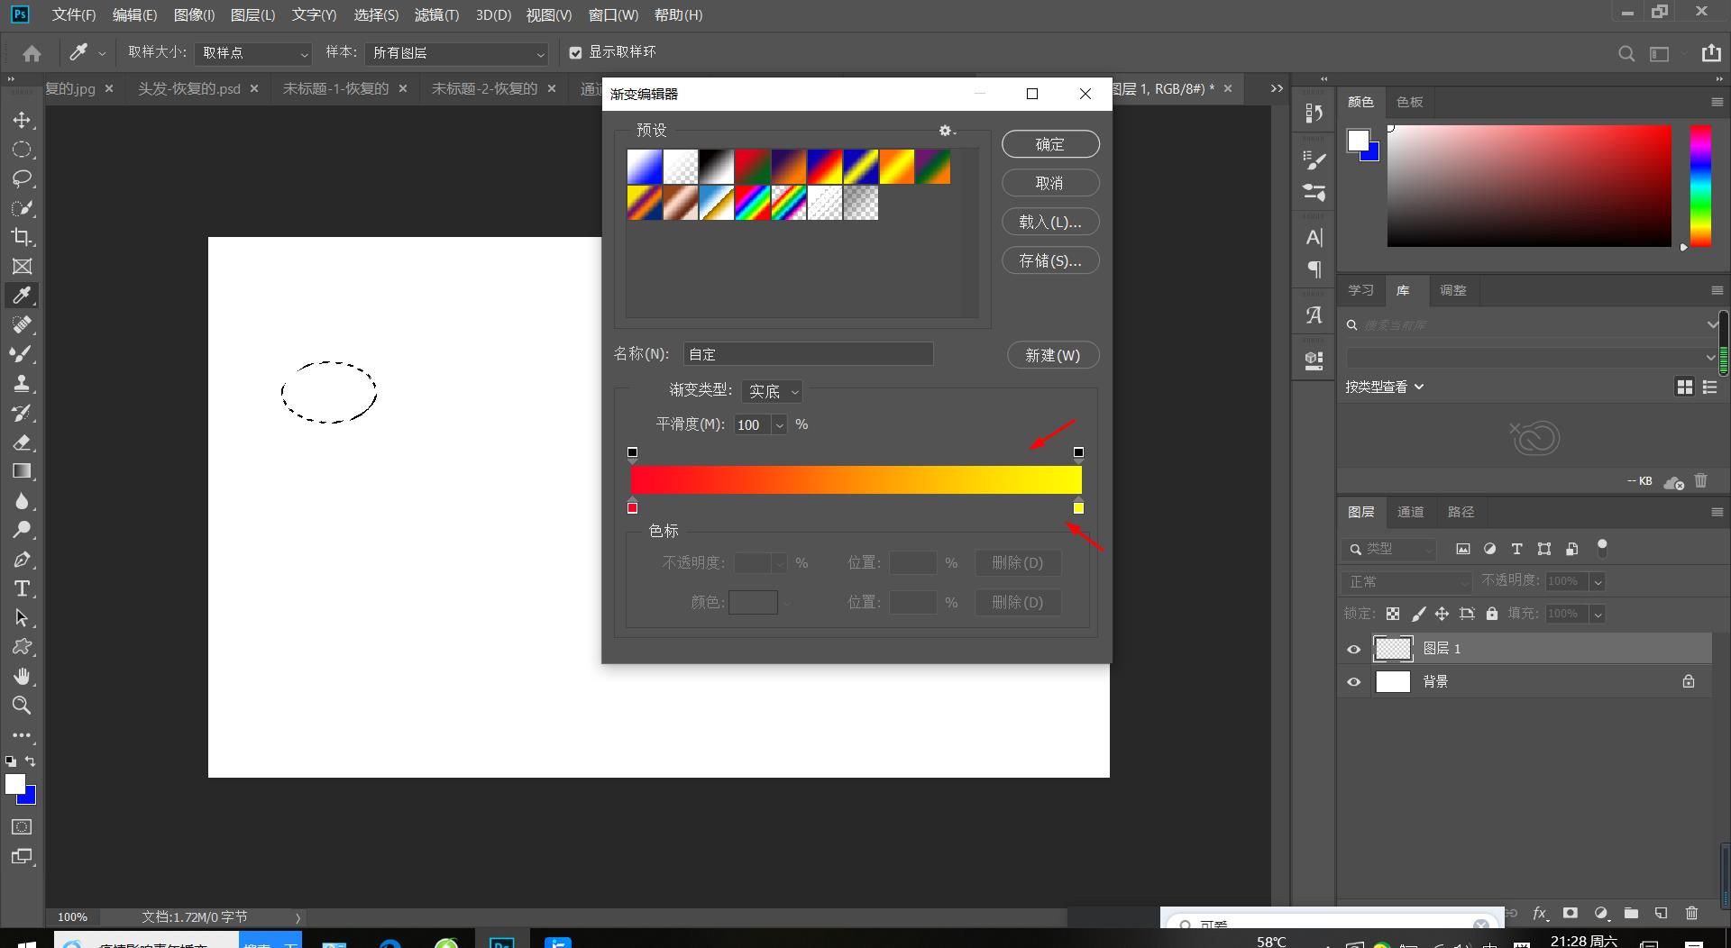Screen dimensions: 1731x948
Task: Click the 新建(W) button
Action: (x=1053, y=355)
